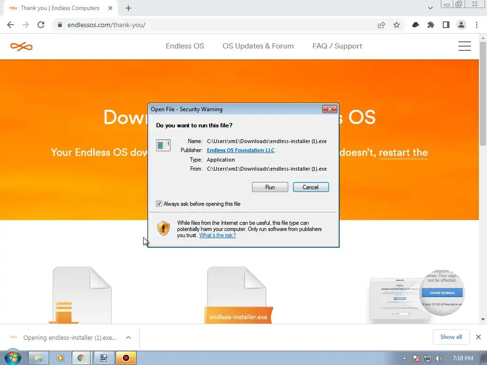Close the Thank you Endless Computers tab
The height and width of the screenshot is (365, 487).
click(x=110, y=9)
